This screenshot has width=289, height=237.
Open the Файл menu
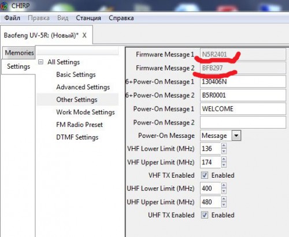12,18
